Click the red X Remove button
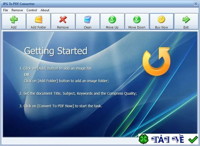The height and width of the screenshot is (146, 200). (x=63, y=21)
